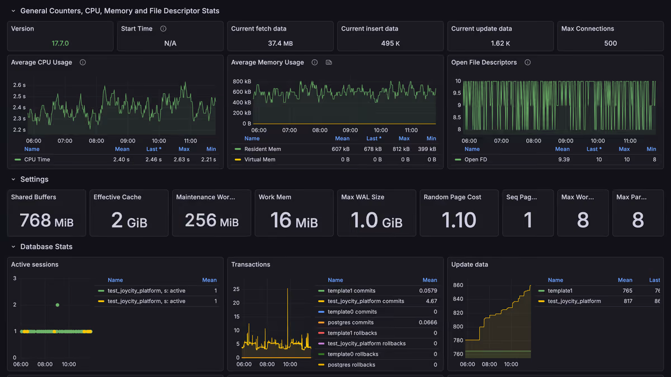Open the Average Memory Usage panel title
Image resolution: width=671 pixels, height=377 pixels.
point(268,63)
